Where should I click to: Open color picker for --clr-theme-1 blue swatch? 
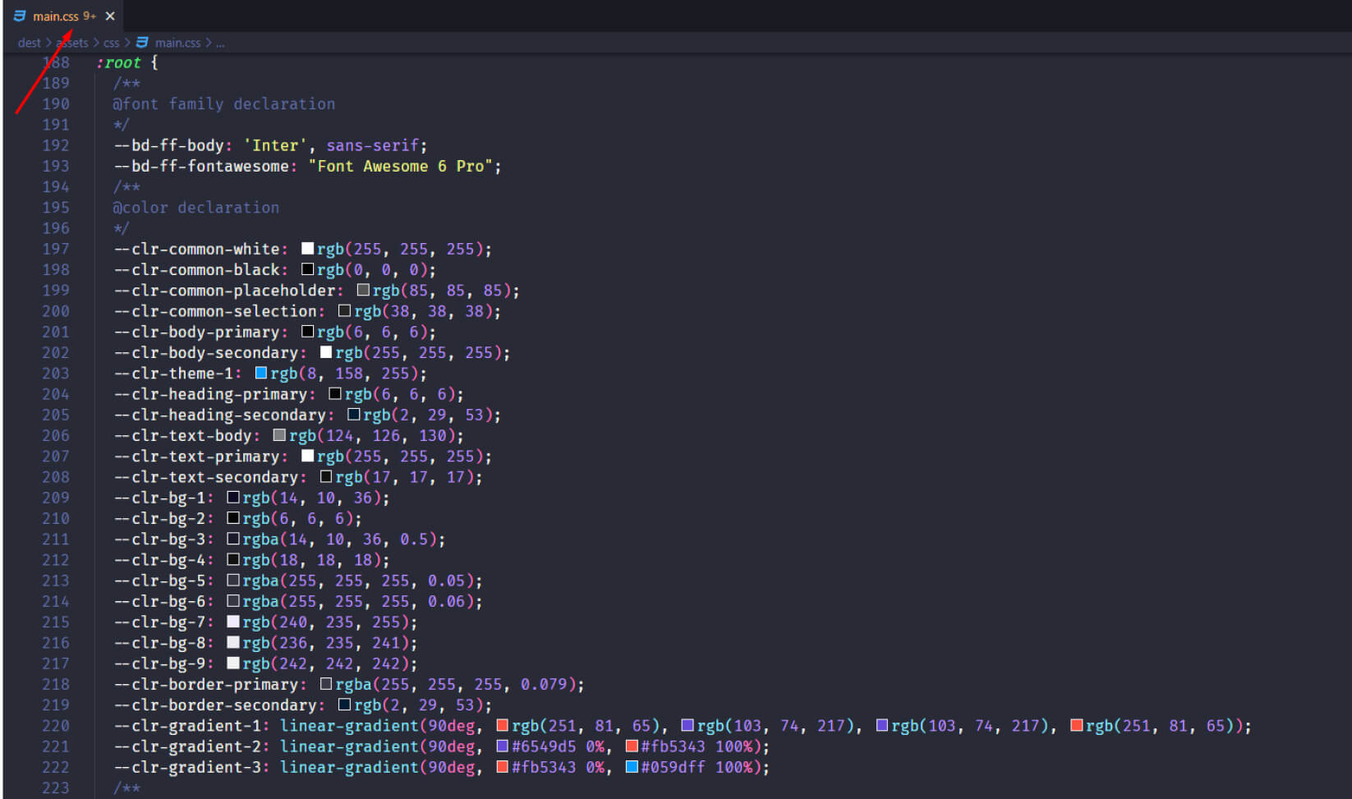[x=260, y=373]
